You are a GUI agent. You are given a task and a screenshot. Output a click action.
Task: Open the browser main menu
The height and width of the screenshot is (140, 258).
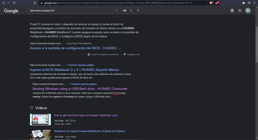[254, 3]
